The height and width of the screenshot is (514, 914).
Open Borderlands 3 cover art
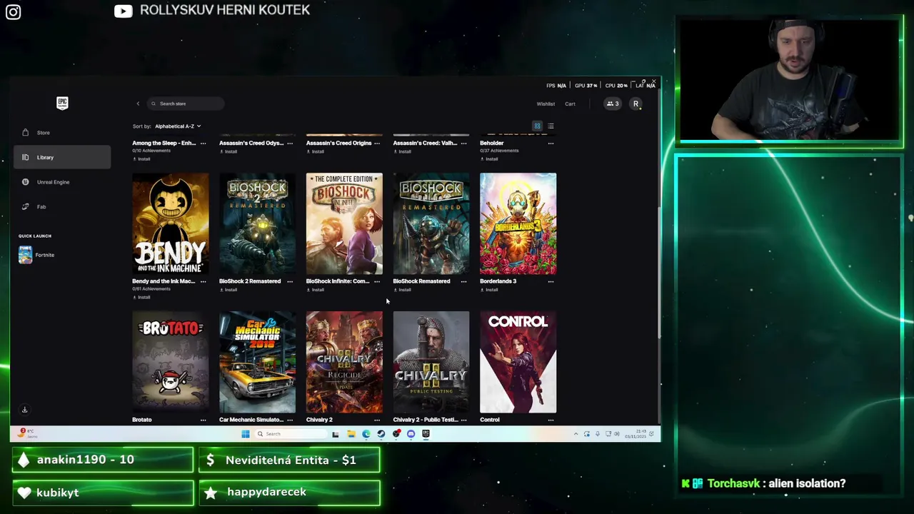point(518,223)
